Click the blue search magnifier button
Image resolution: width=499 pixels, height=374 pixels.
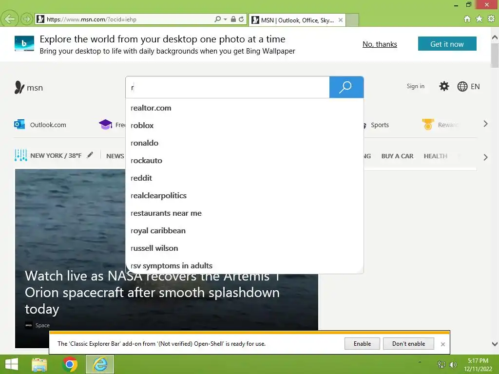pos(346,87)
